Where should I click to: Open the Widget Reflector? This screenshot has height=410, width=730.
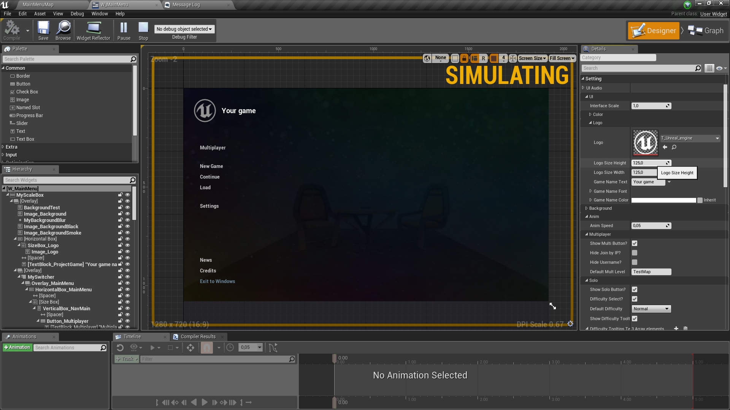pyautogui.click(x=93, y=30)
